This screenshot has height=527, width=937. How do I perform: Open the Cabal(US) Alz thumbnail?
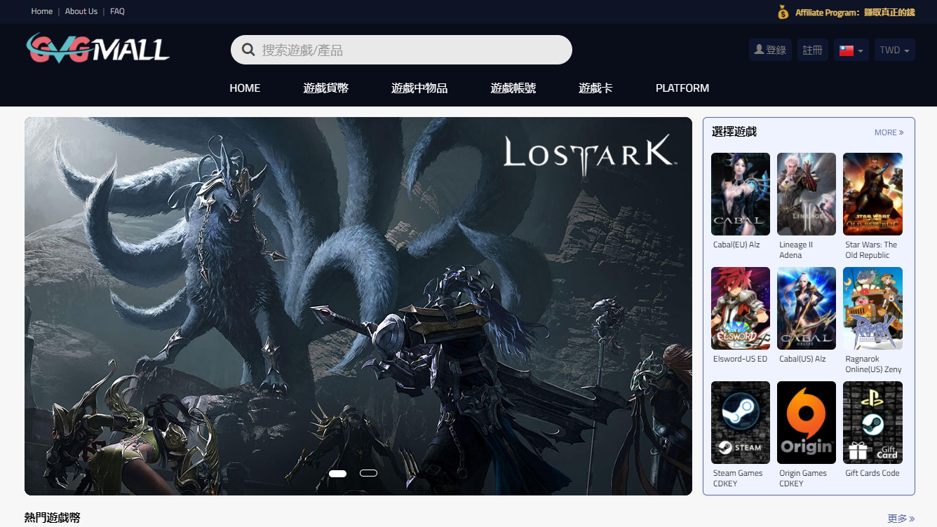pos(807,308)
